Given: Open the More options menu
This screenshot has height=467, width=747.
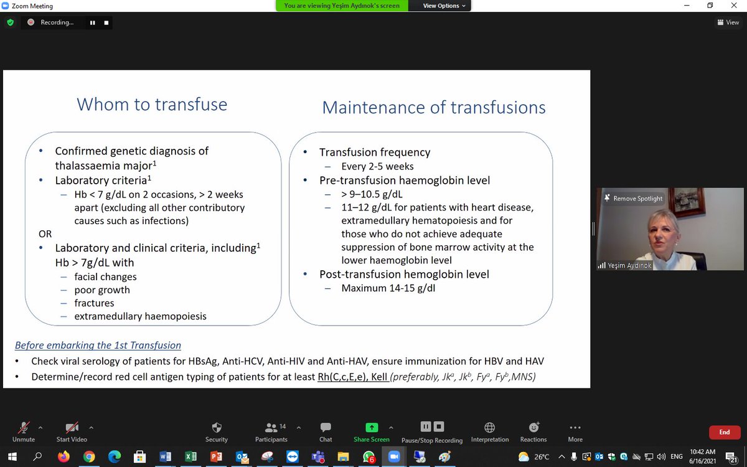Looking at the screenshot, I should [575, 432].
